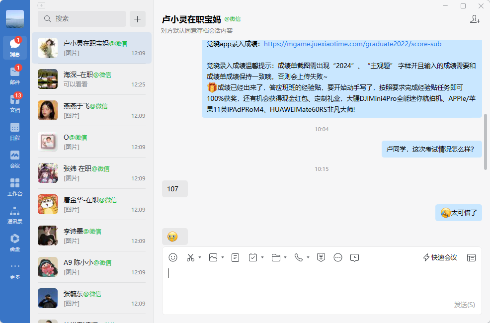Open the More (更多) sidebar menu
The width and height of the screenshot is (490, 323).
pyautogui.click(x=15, y=270)
